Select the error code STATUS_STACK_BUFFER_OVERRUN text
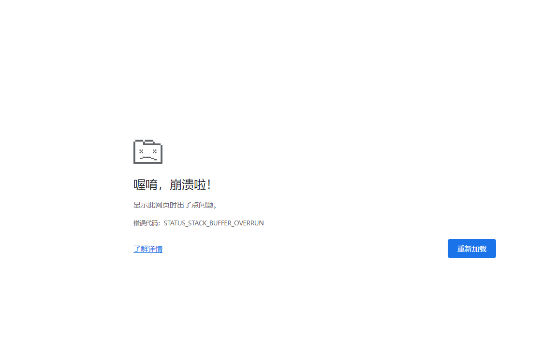The image size is (557, 361). point(214,223)
